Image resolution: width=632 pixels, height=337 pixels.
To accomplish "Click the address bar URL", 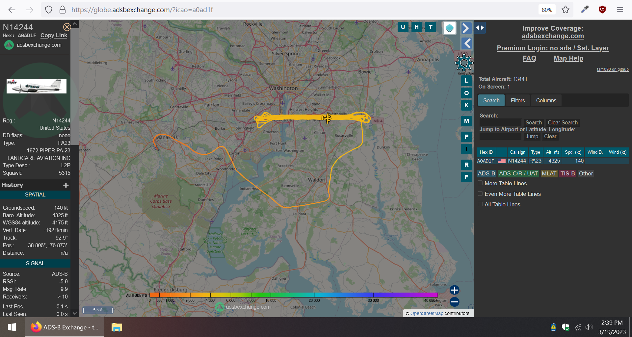I will coord(142,10).
